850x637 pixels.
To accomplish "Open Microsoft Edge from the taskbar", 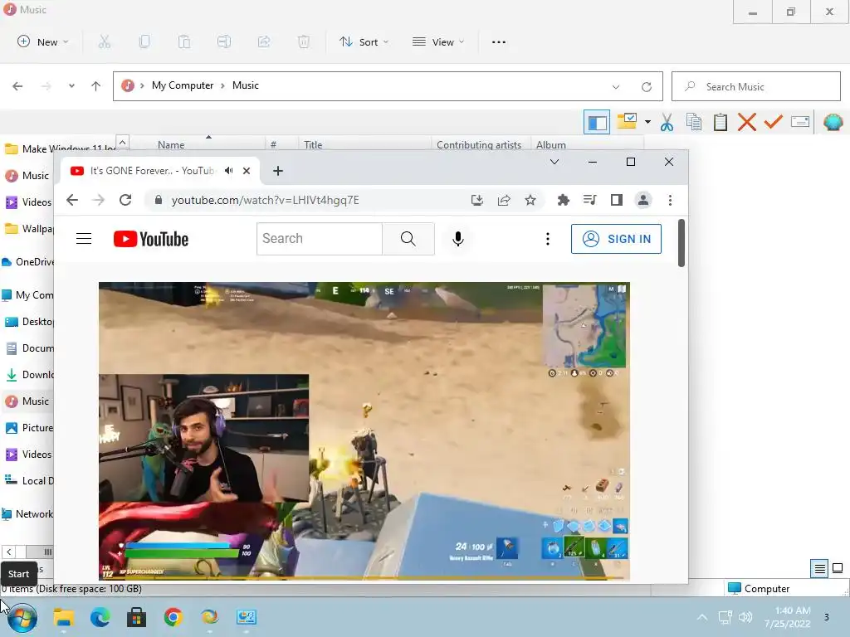I will (x=100, y=617).
